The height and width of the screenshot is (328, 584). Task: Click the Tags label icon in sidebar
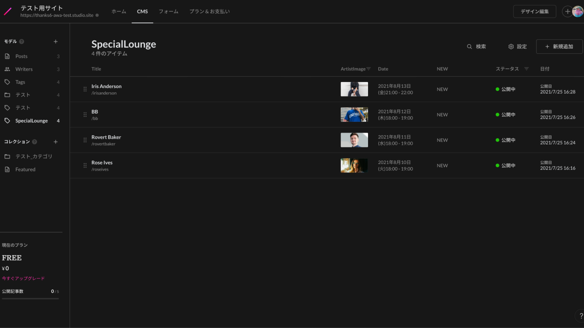8,82
